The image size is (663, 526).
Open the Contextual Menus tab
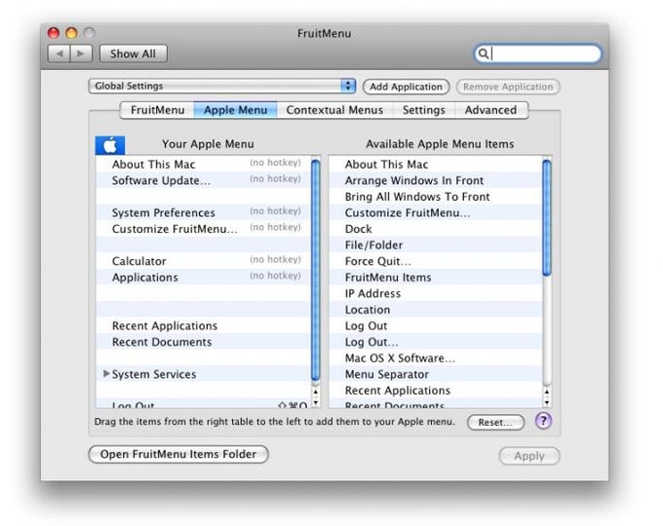coord(334,110)
